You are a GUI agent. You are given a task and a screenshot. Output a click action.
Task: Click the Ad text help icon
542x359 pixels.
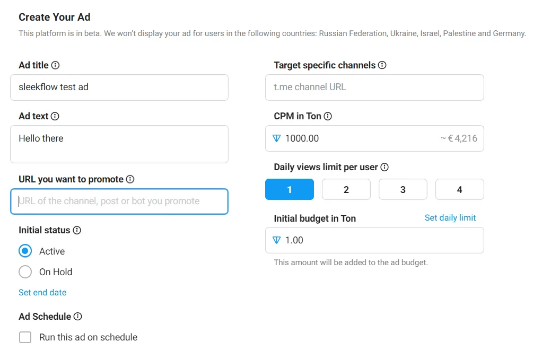point(54,116)
